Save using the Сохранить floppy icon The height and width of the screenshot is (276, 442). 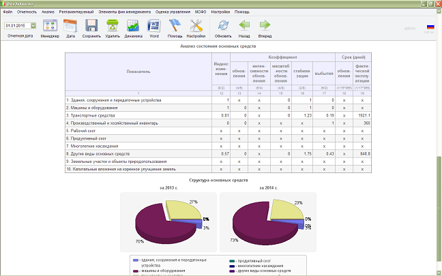coord(91,26)
